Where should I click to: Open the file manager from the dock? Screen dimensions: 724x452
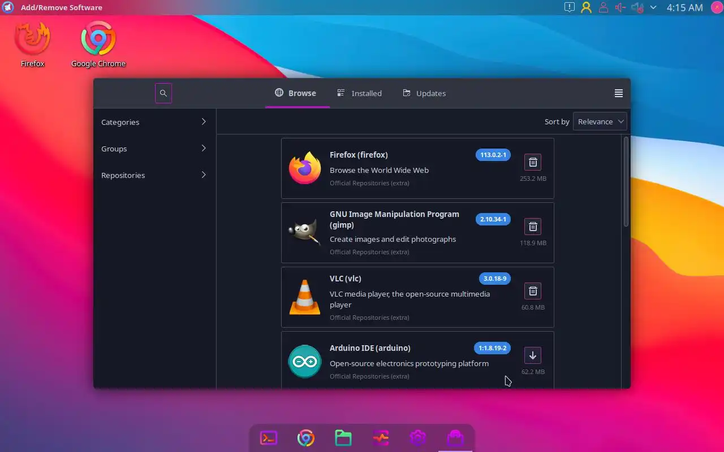point(343,438)
